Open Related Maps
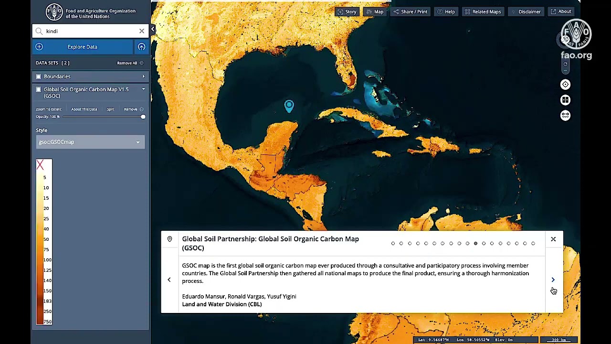The image size is (611, 344). coord(483,11)
